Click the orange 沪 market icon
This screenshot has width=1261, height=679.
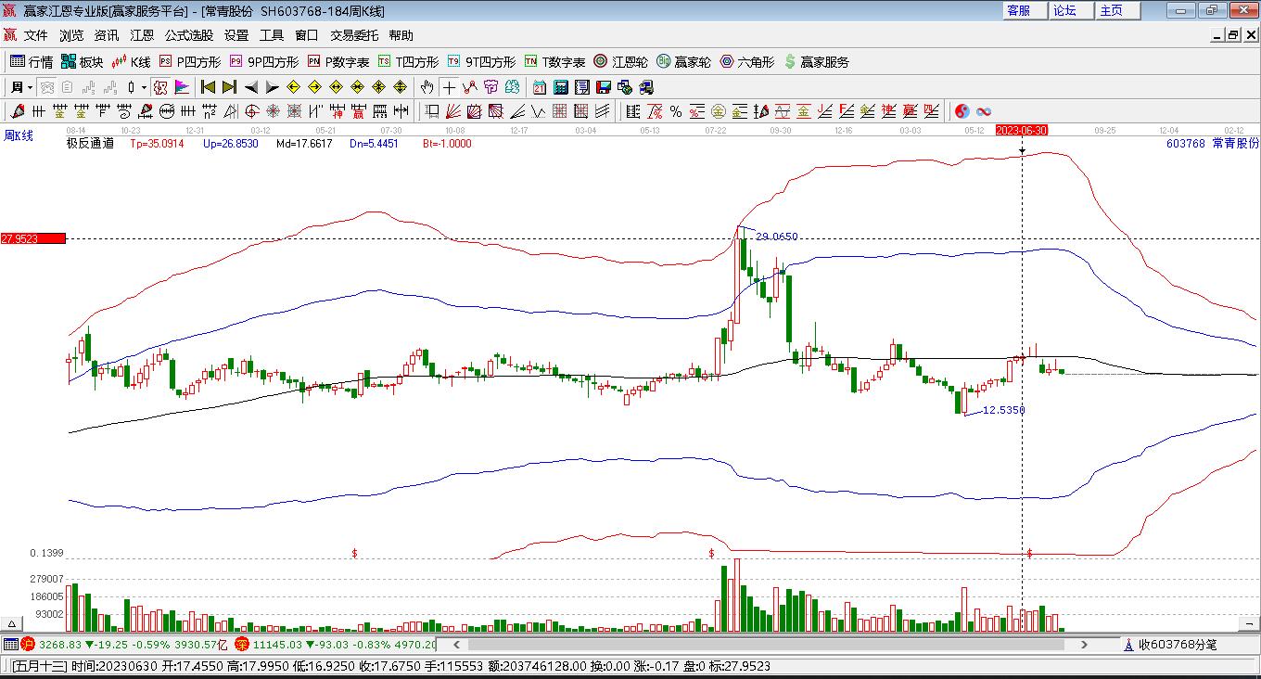pos(28,644)
